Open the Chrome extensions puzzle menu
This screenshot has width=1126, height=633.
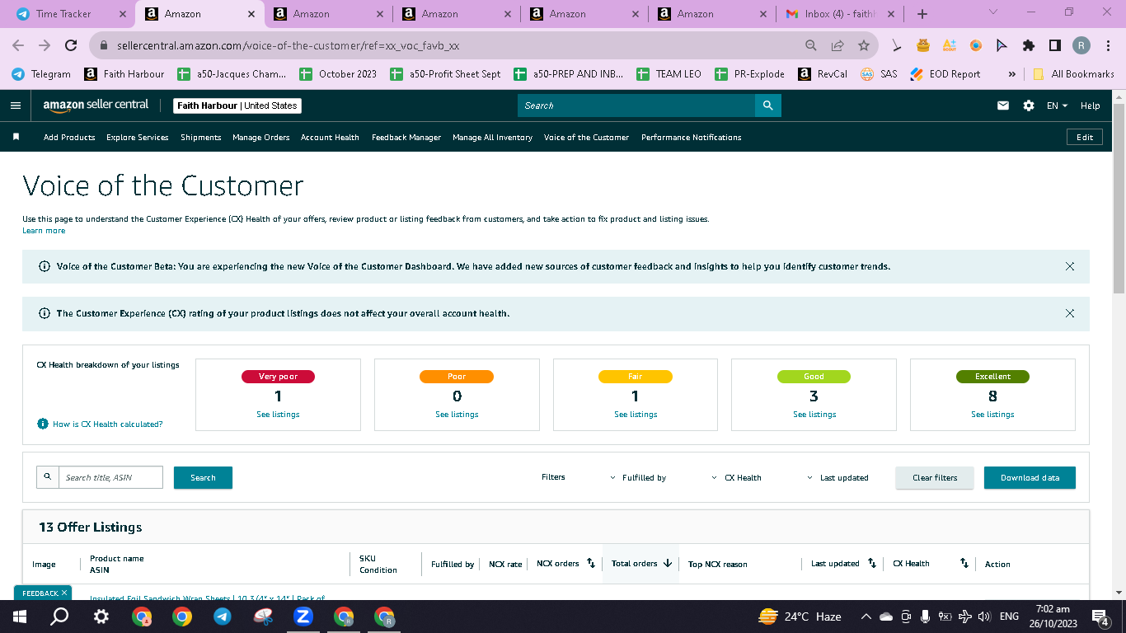(1029, 46)
